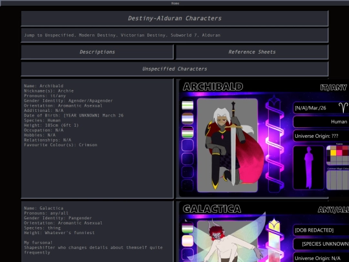Click the purple silhouette on Archibald's sheet
This screenshot has width=349, height=262.
308,168
